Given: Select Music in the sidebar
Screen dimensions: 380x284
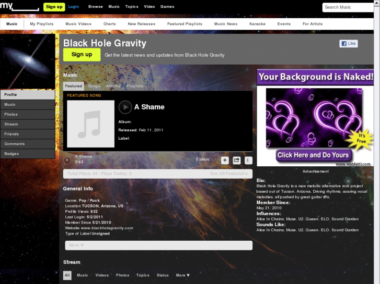Looking at the screenshot, I should pos(28,105).
